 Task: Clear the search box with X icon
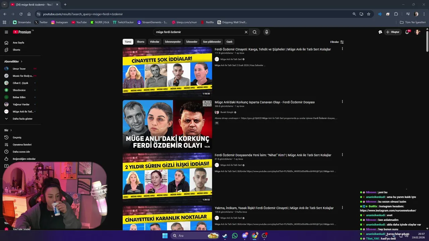point(246,32)
